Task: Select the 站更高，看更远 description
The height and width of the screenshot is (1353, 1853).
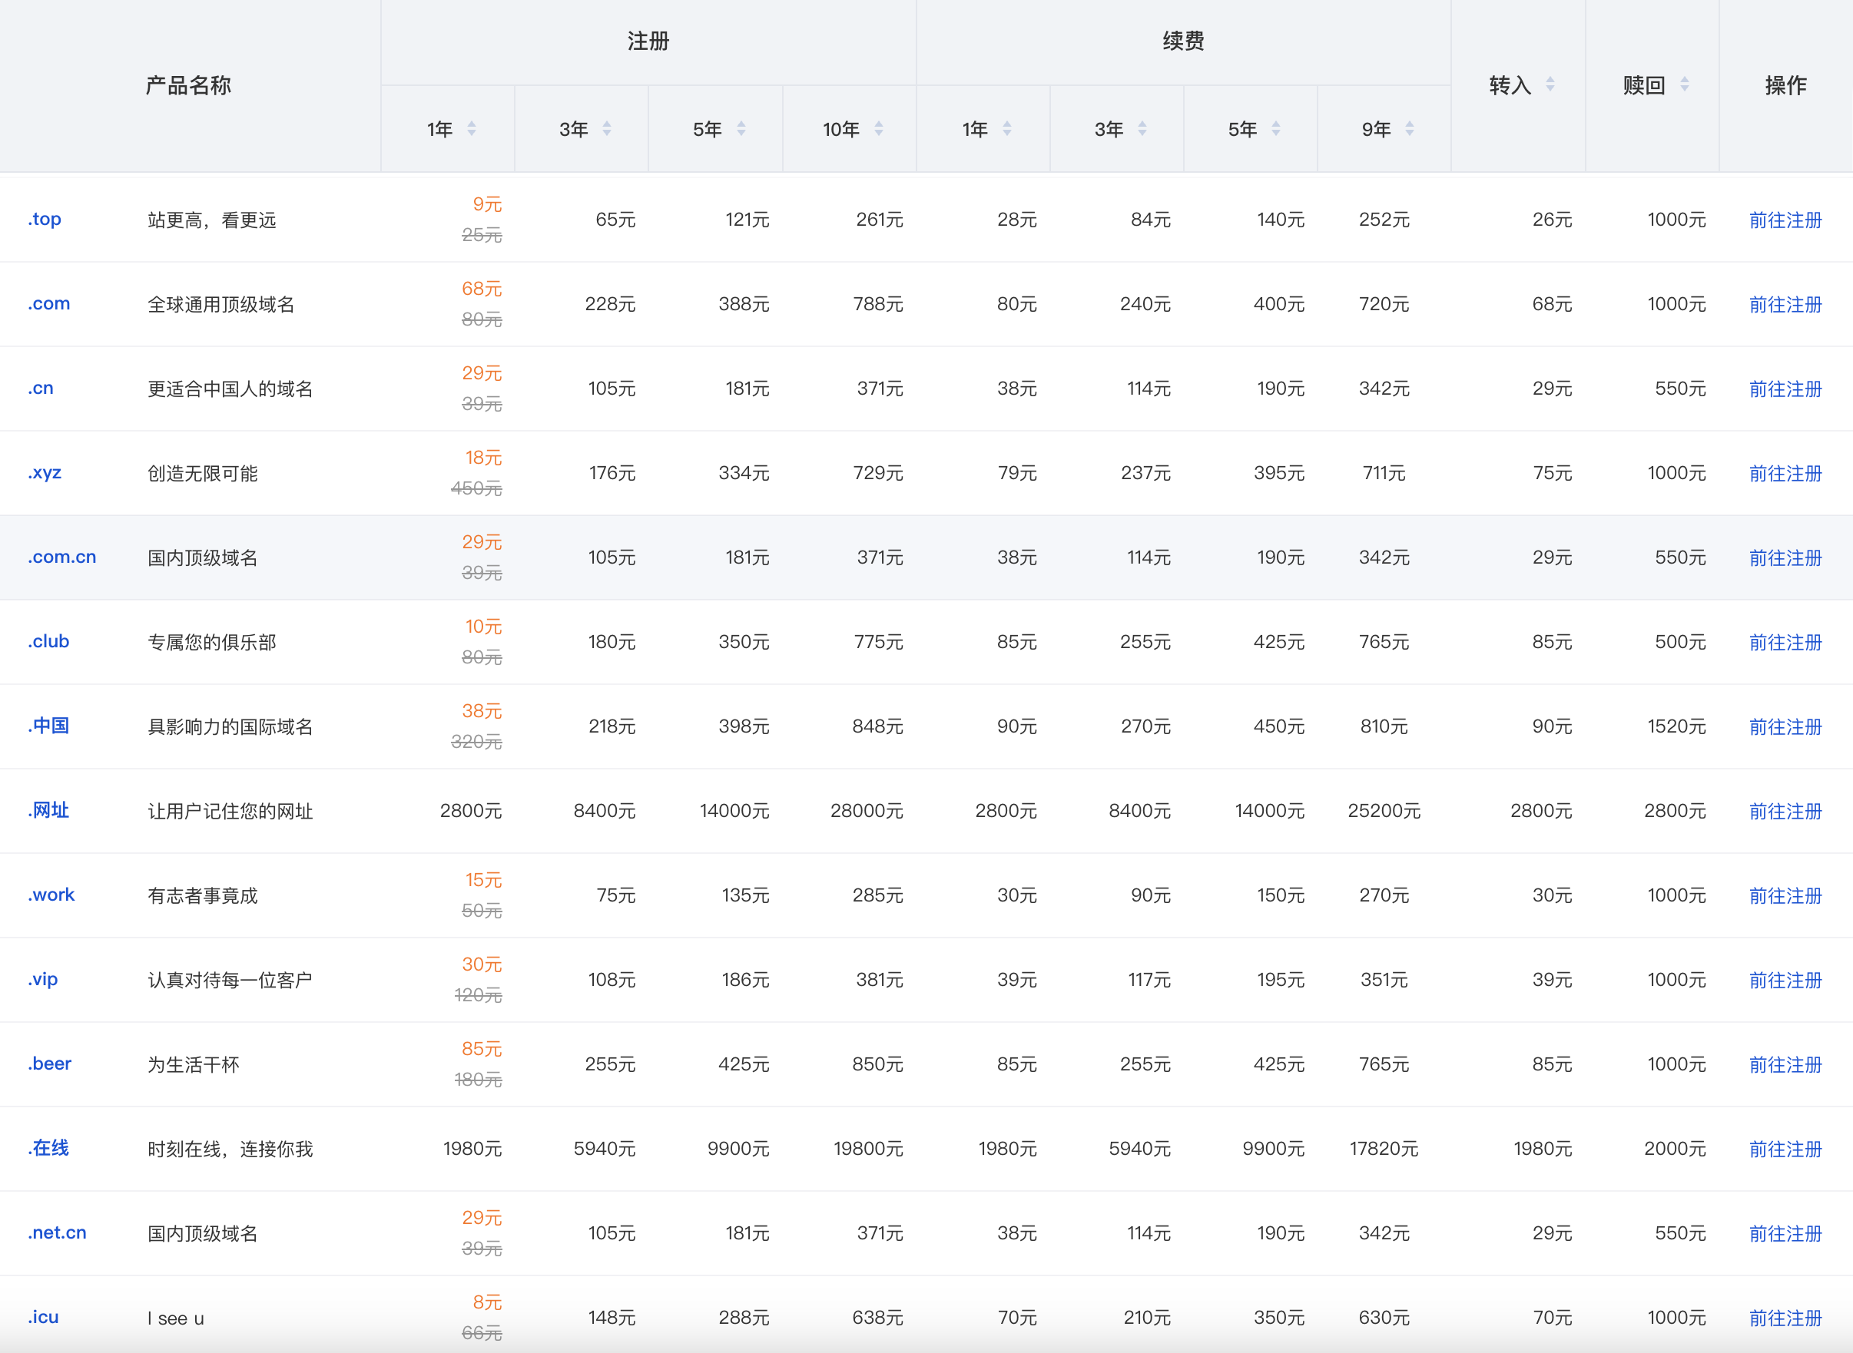Action: tap(212, 220)
